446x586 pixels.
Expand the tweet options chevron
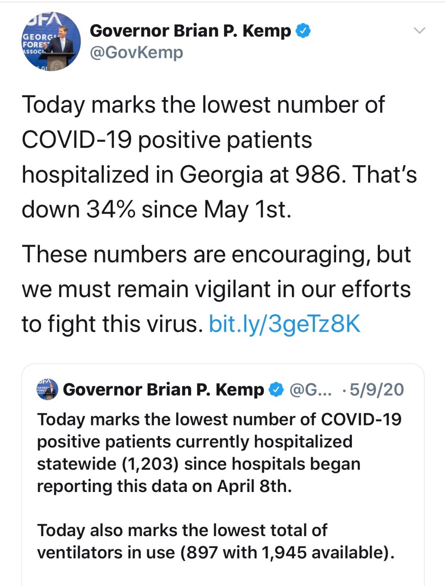point(419,30)
